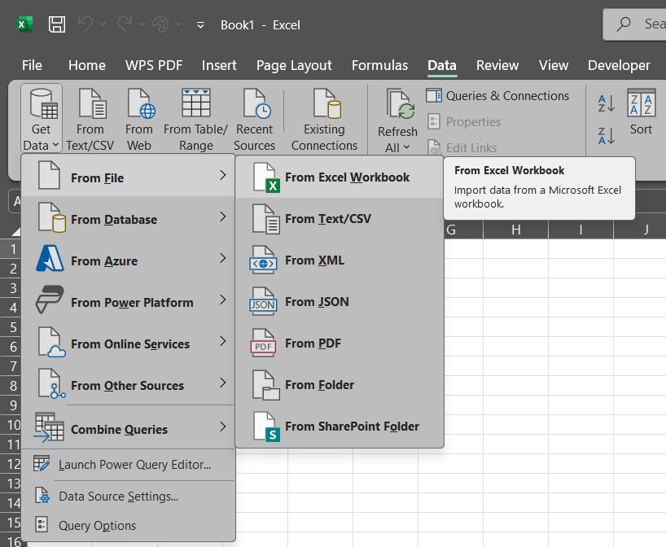Image resolution: width=666 pixels, height=547 pixels.
Task: Open Recent Sources in ribbon
Action: 255,120
